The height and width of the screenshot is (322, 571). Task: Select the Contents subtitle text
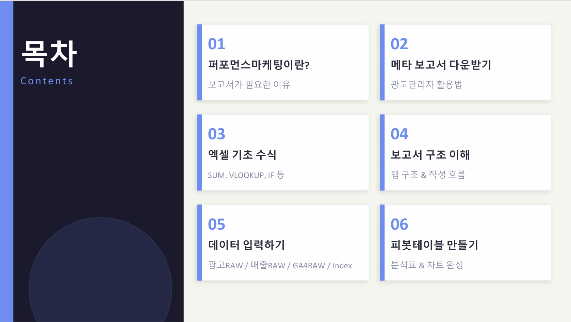[47, 81]
